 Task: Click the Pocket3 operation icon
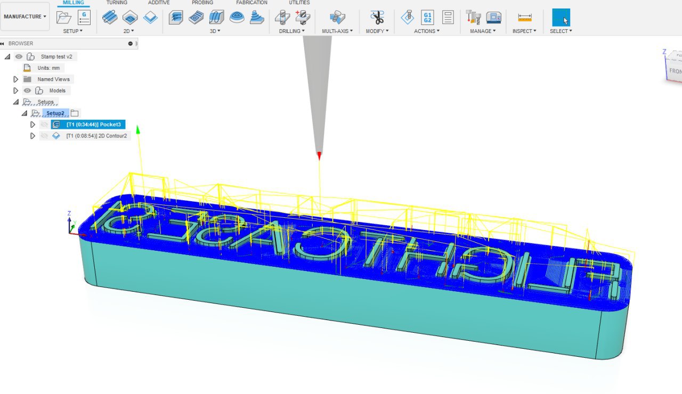tap(56, 125)
